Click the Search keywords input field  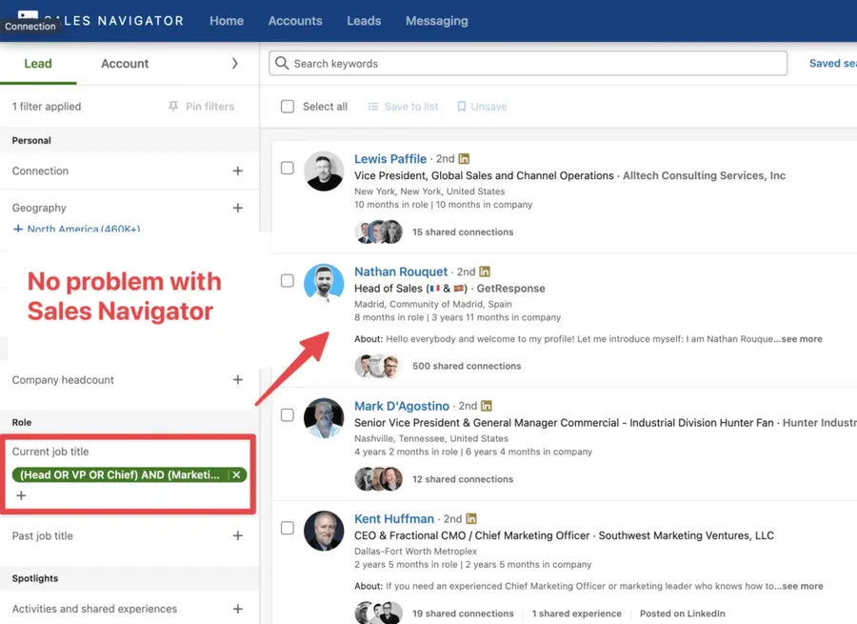[x=524, y=63]
